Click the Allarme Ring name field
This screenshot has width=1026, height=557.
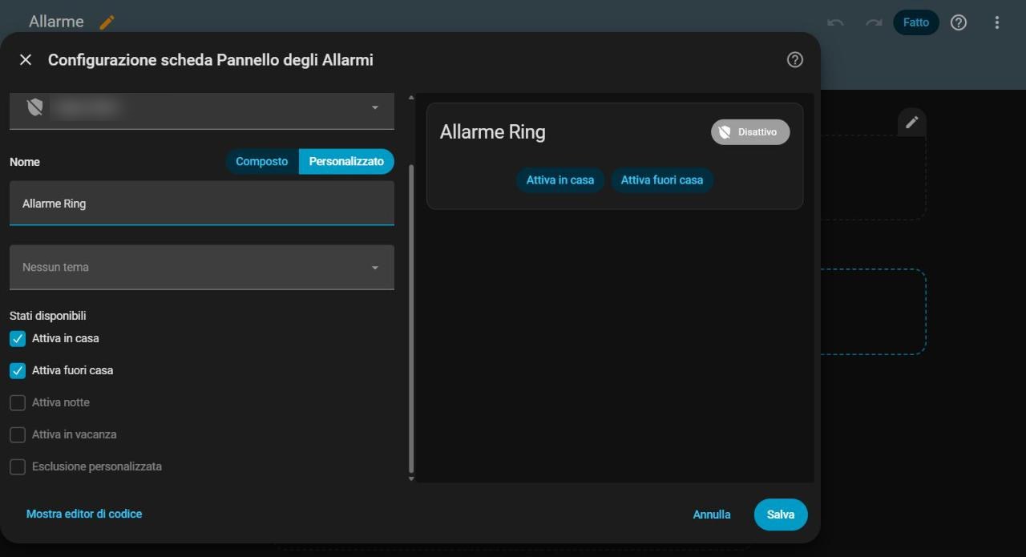pyautogui.click(x=202, y=203)
